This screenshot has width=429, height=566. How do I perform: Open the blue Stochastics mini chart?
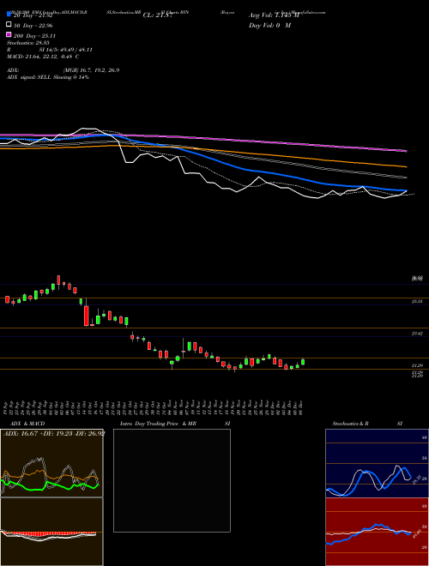click(x=377, y=463)
